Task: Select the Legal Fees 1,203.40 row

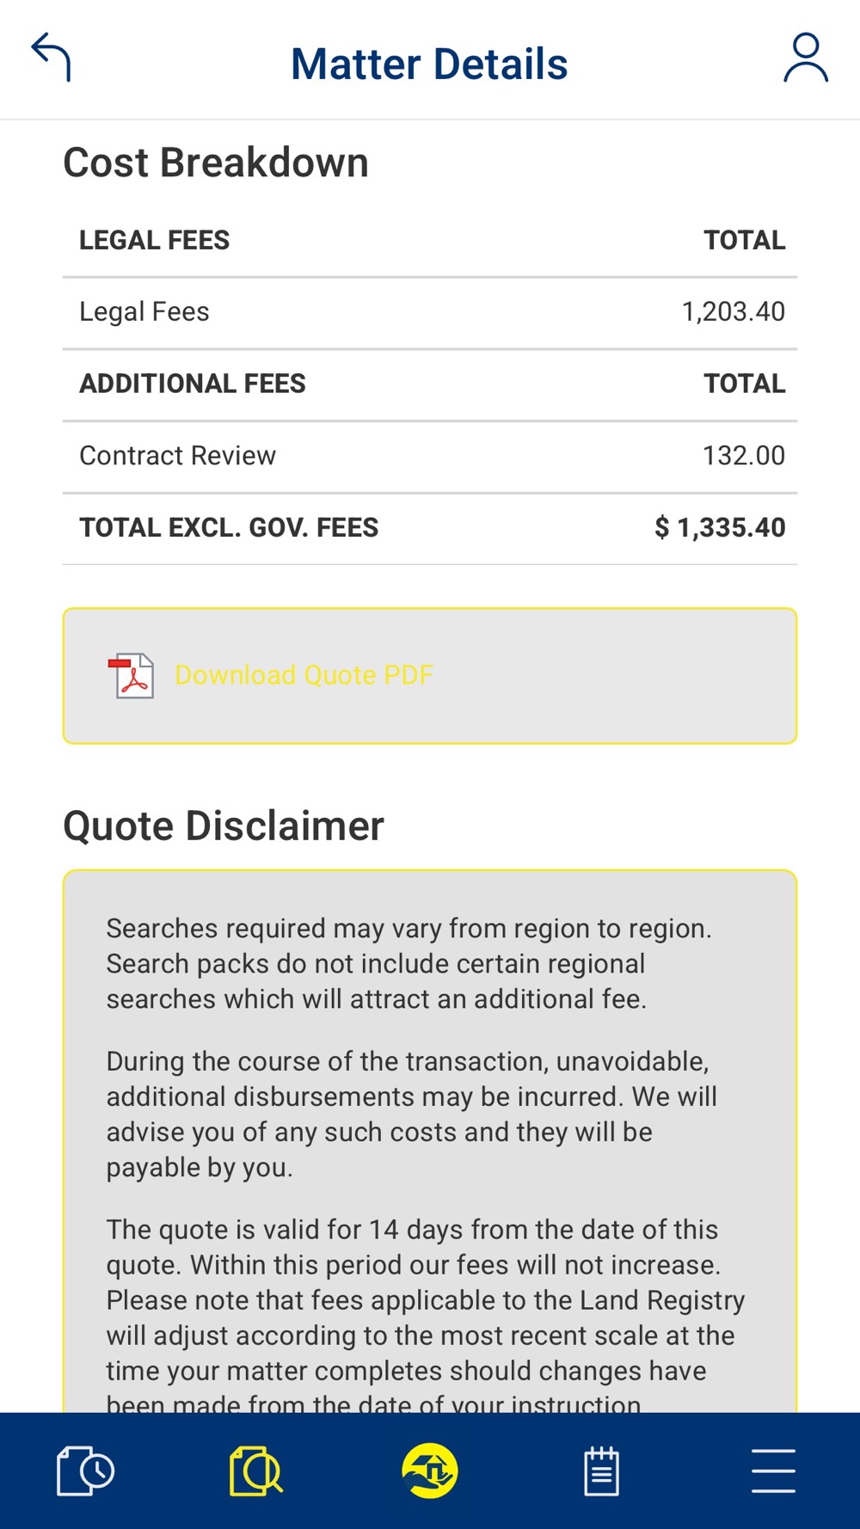Action: click(x=430, y=312)
